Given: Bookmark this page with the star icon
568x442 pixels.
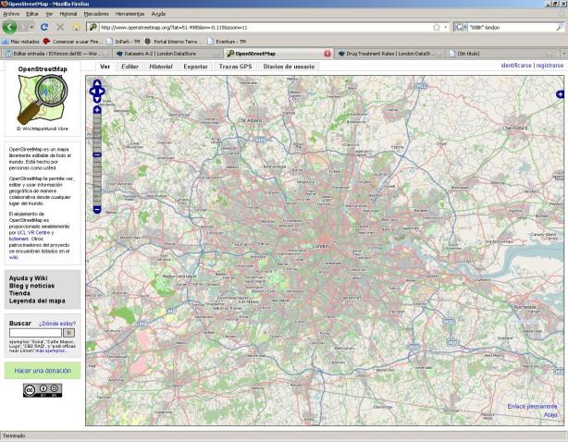Looking at the screenshot, I should pos(435,27).
